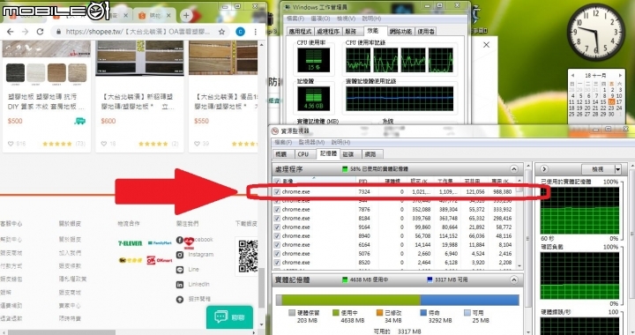Click the 7-ELEVEN logistics logo
The image size is (635, 335).
click(130, 243)
